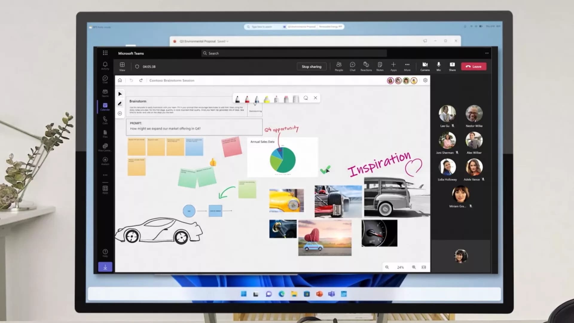
Task: Select the drawing pen tool on whiteboard
Action: [x=120, y=104]
